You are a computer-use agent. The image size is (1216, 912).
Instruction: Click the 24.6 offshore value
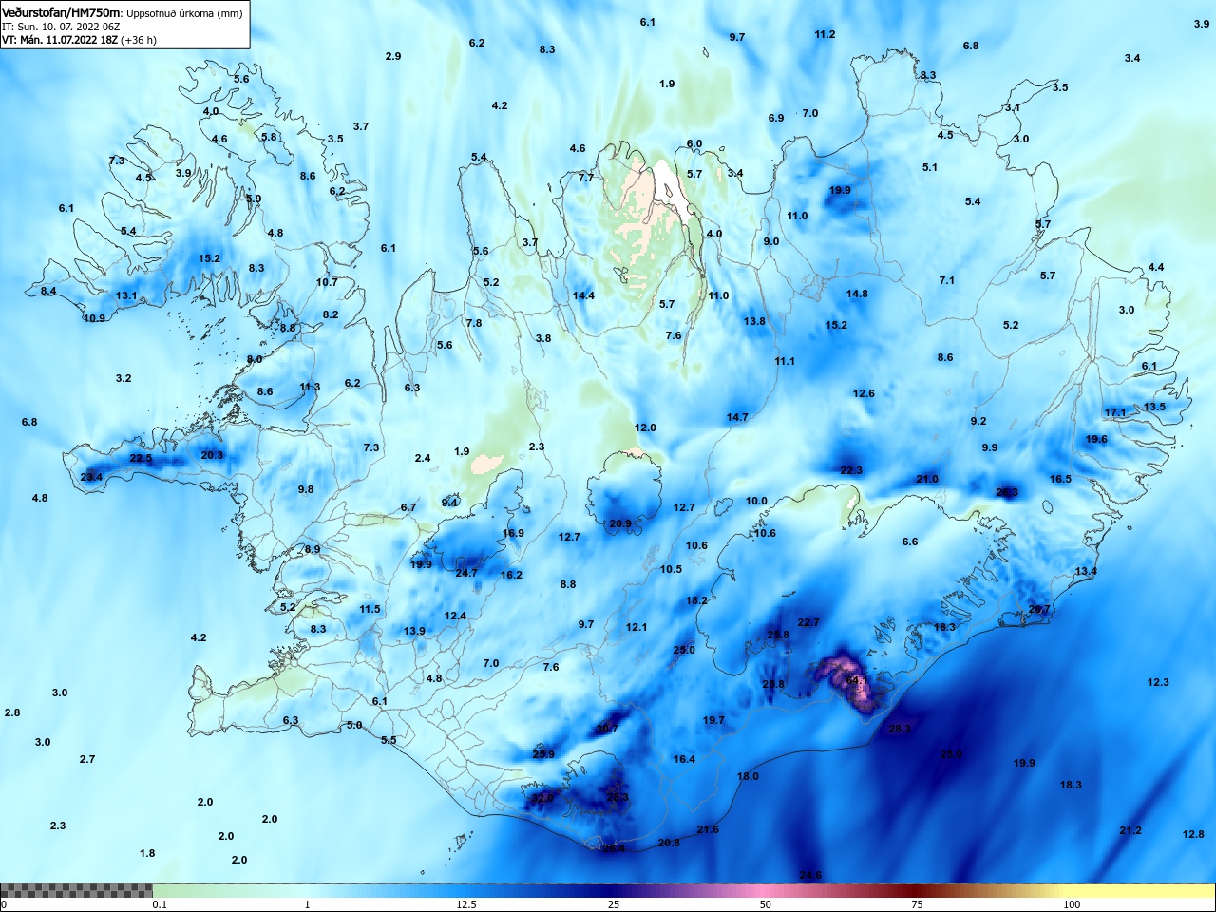[x=810, y=875]
